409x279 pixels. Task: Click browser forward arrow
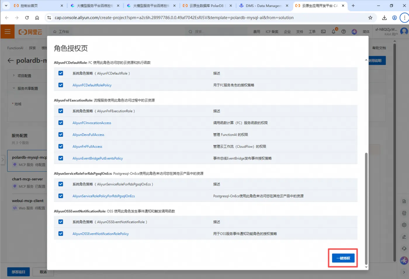point(17,18)
